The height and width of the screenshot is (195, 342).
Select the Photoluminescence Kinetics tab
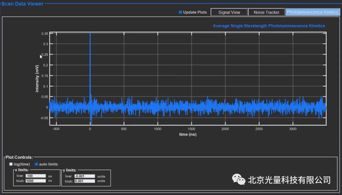coord(312,12)
